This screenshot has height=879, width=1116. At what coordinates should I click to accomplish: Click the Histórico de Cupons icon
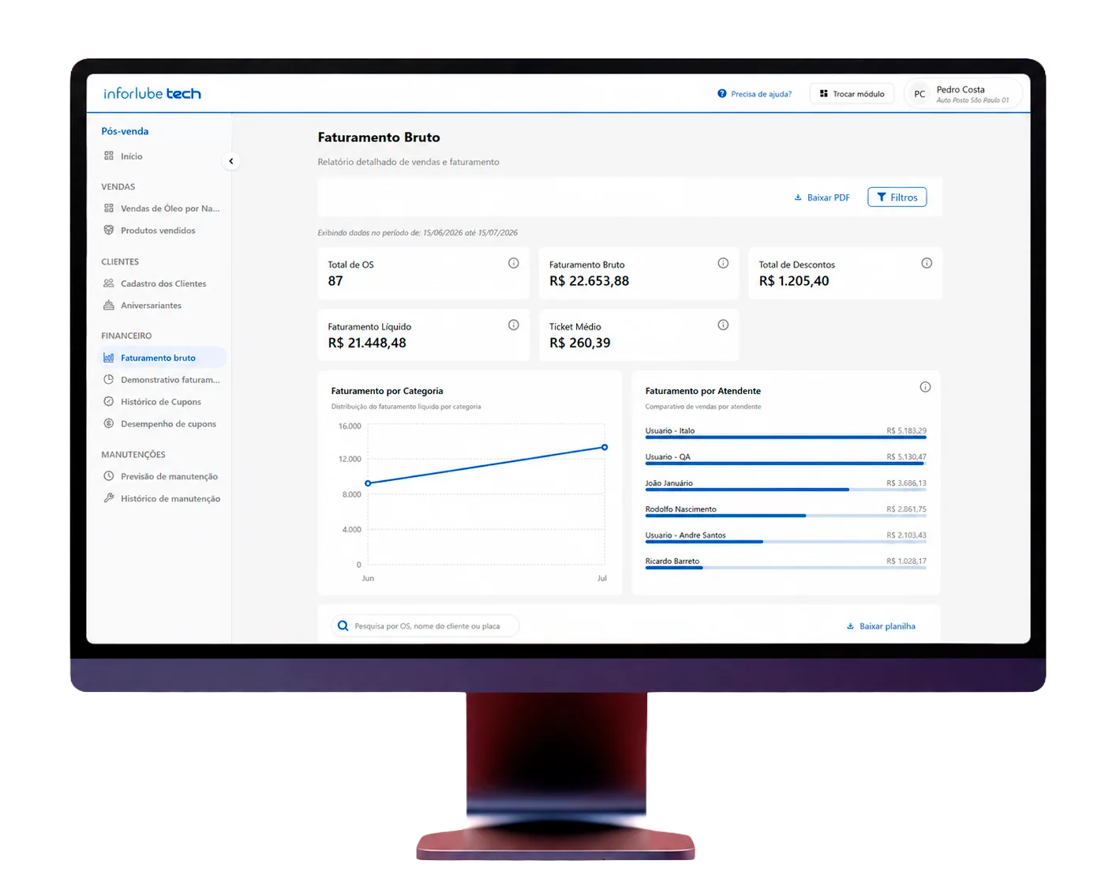[109, 401]
